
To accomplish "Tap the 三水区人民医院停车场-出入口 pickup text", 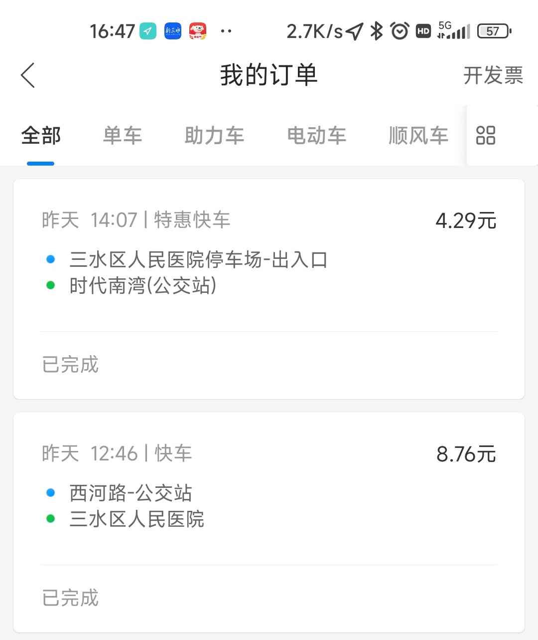I will (x=198, y=260).
